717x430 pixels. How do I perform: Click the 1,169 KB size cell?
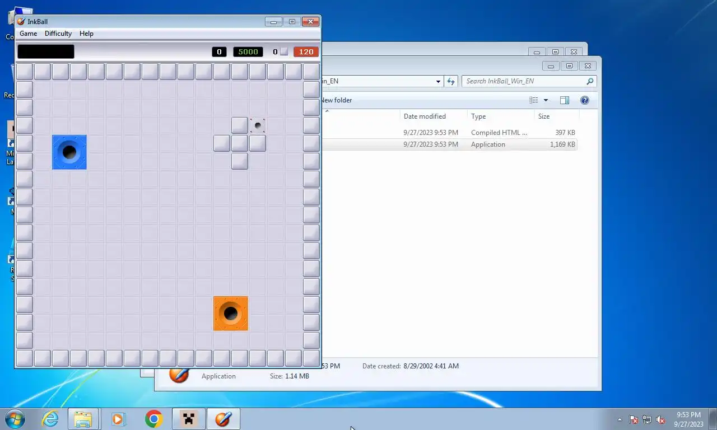pyautogui.click(x=562, y=144)
